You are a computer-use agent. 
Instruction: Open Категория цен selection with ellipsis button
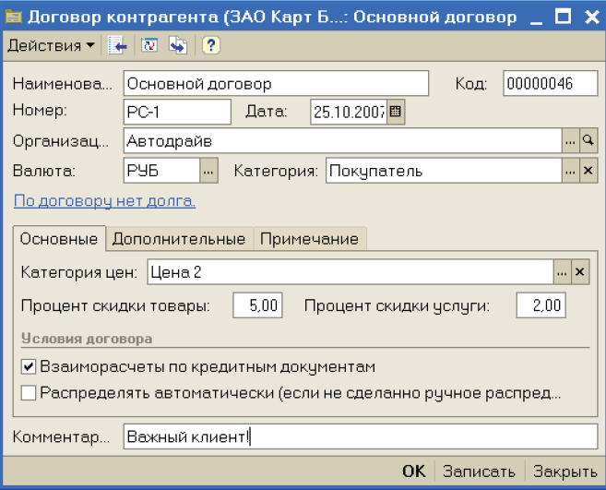click(x=562, y=272)
